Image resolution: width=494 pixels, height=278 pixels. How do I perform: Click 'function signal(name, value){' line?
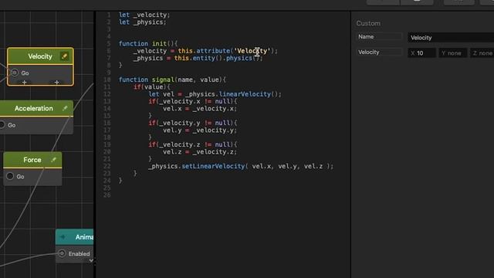[172, 80]
